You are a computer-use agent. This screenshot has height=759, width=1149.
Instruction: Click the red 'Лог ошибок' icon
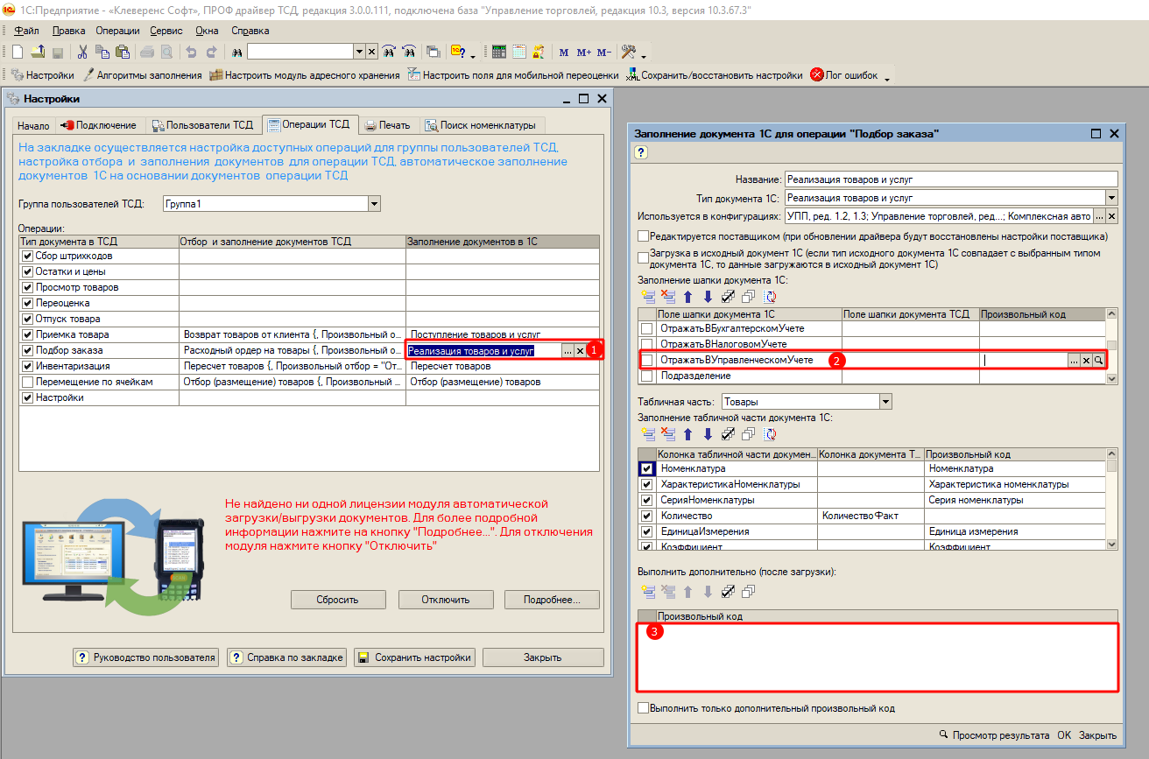pyautogui.click(x=816, y=75)
